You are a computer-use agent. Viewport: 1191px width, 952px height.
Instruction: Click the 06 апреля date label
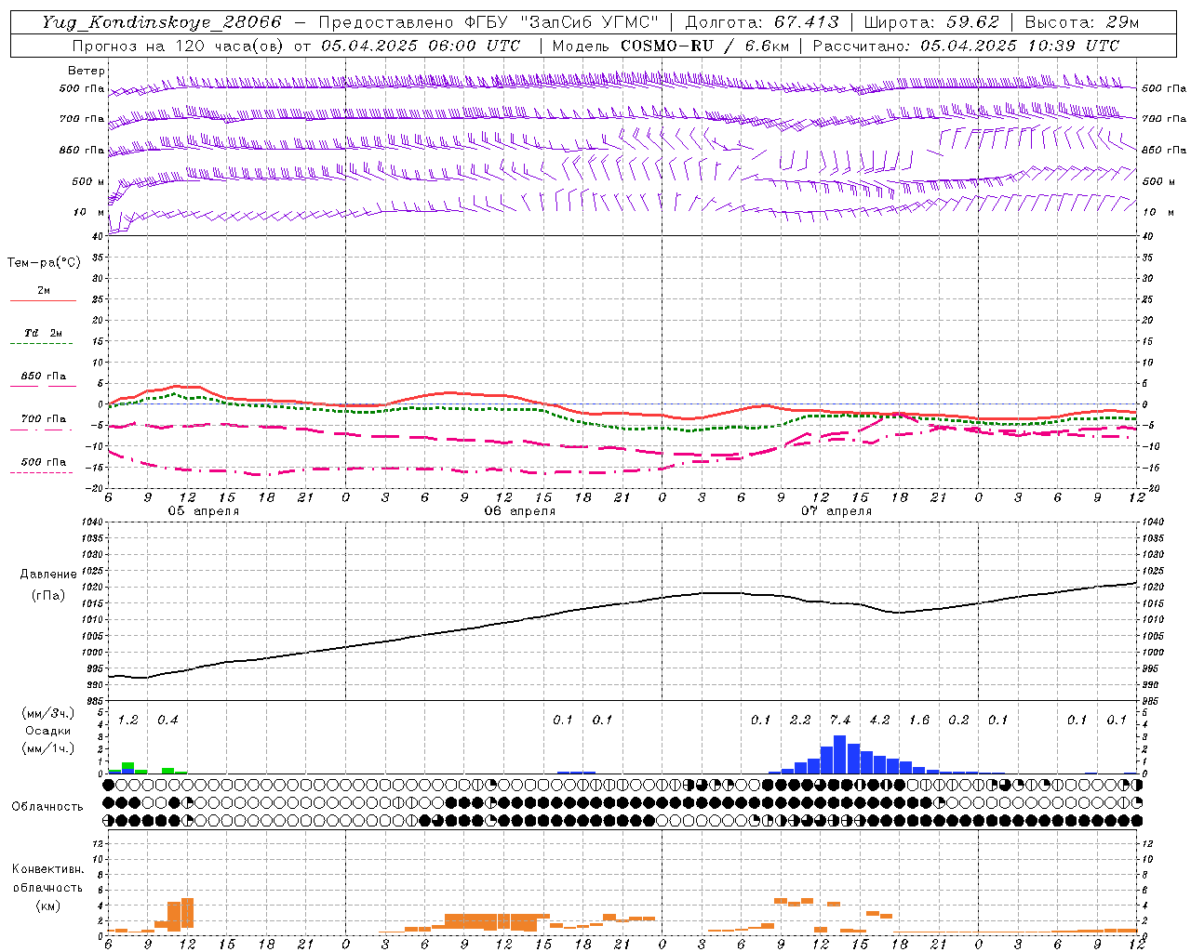click(519, 511)
